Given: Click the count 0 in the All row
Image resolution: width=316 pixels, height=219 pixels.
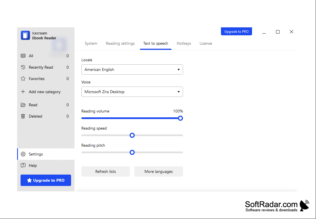Looking at the screenshot, I should (68, 56).
